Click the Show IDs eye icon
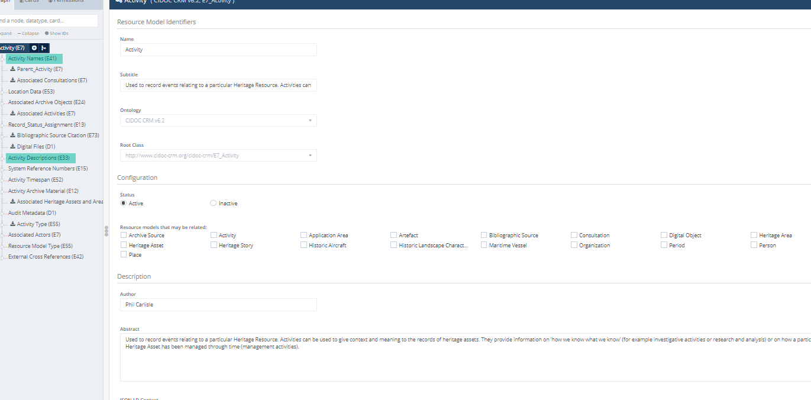The width and height of the screenshot is (811, 400). 47,33
